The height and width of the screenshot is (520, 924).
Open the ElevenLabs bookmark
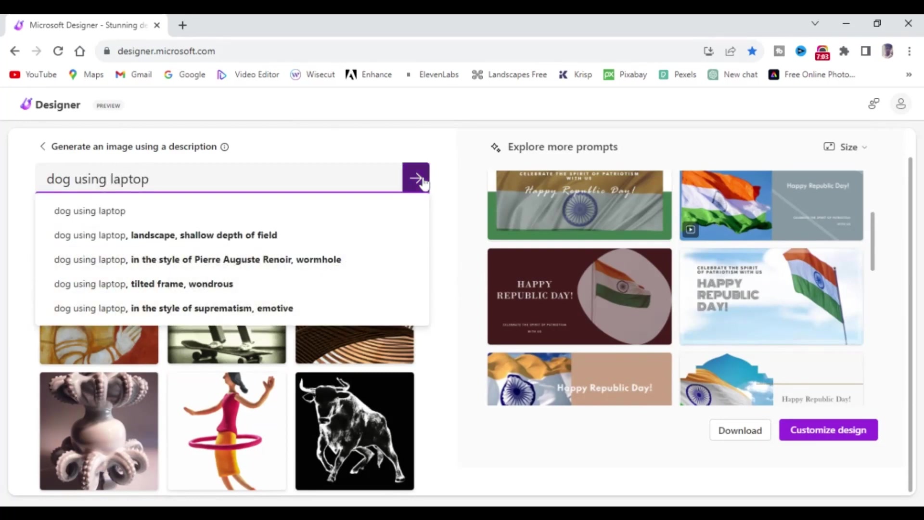(x=432, y=75)
